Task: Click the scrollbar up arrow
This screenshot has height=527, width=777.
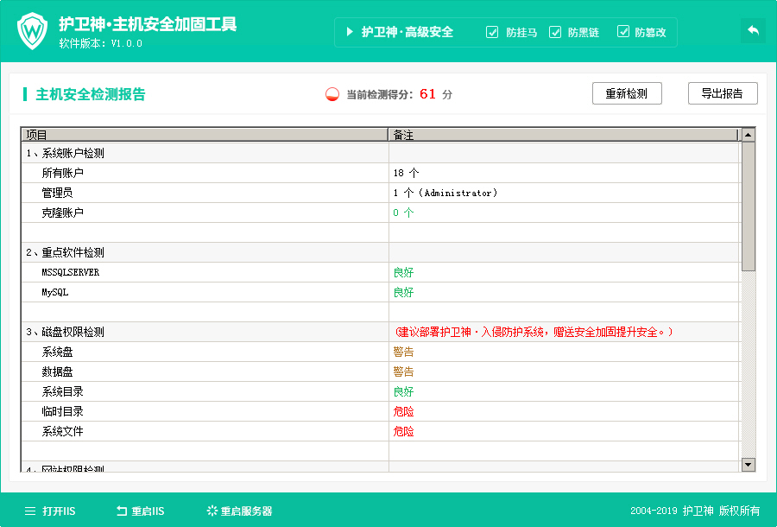Action: [x=749, y=135]
